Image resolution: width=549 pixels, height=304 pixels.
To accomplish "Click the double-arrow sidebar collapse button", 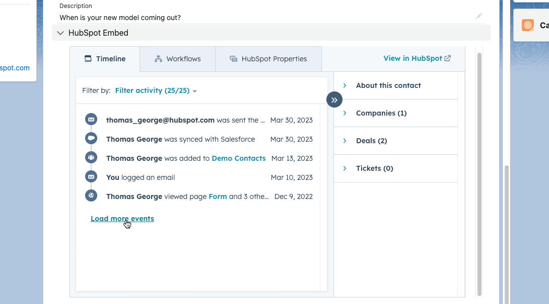I will (334, 100).
